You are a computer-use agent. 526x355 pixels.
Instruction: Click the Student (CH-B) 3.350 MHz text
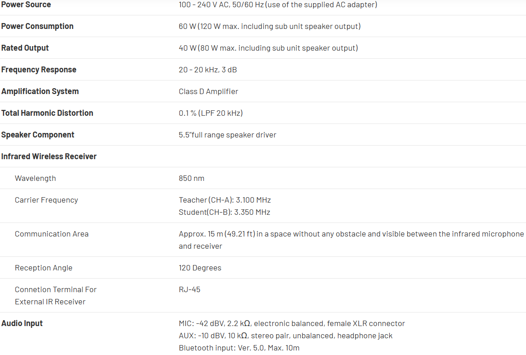(x=224, y=212)
